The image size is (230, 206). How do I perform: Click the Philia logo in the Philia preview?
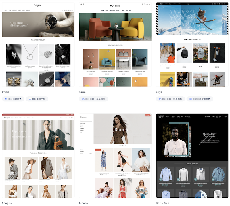[x=38, y=5]
